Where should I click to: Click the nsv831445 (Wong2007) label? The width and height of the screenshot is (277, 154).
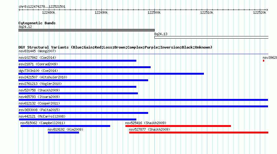click(x=37, y=51)
